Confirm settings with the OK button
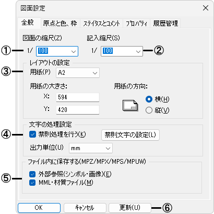This screenshot has height=214, width=214. [x=39, y=208]
